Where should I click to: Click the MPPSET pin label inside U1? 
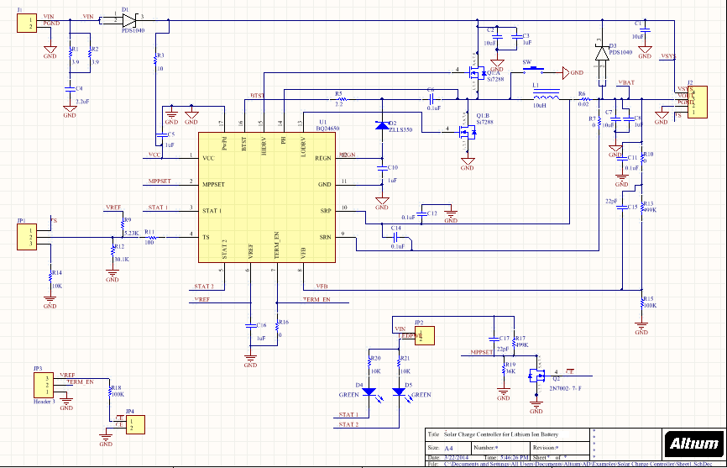pyautogui.click(x=213, y=185)
